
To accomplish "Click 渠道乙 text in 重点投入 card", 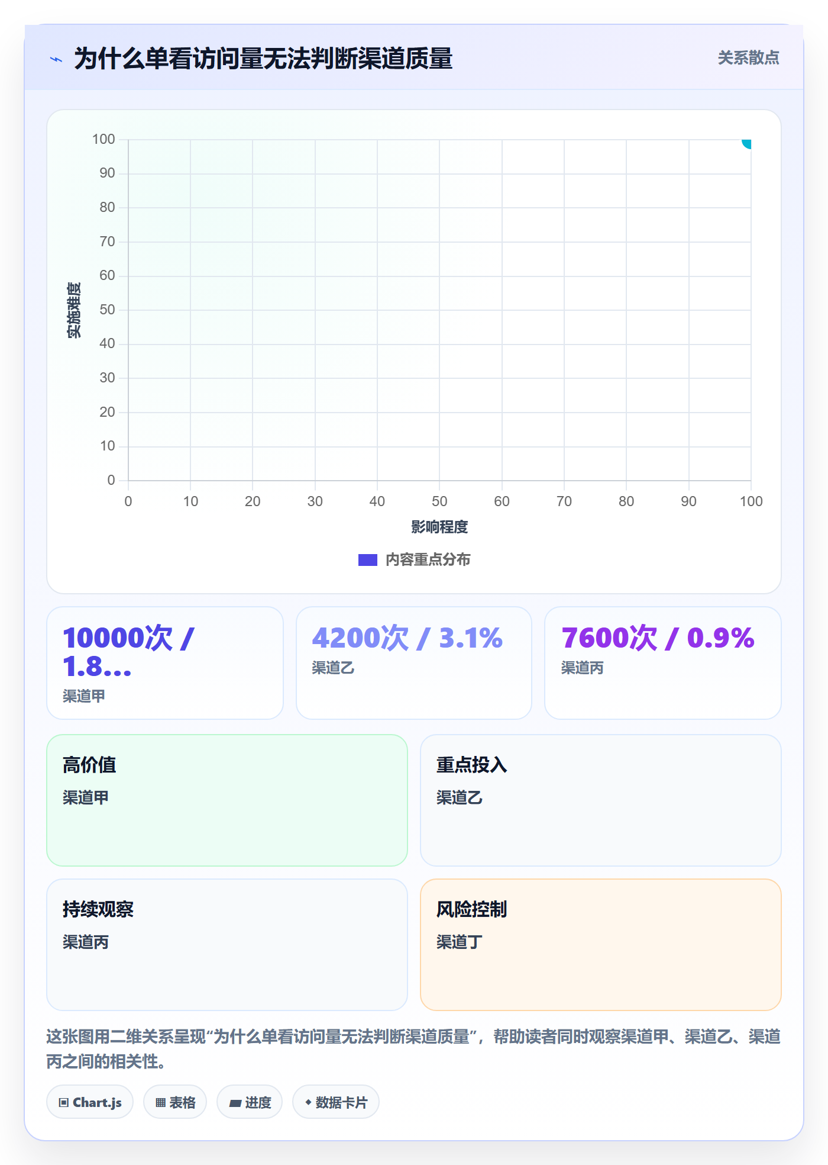I will (460, 797).
